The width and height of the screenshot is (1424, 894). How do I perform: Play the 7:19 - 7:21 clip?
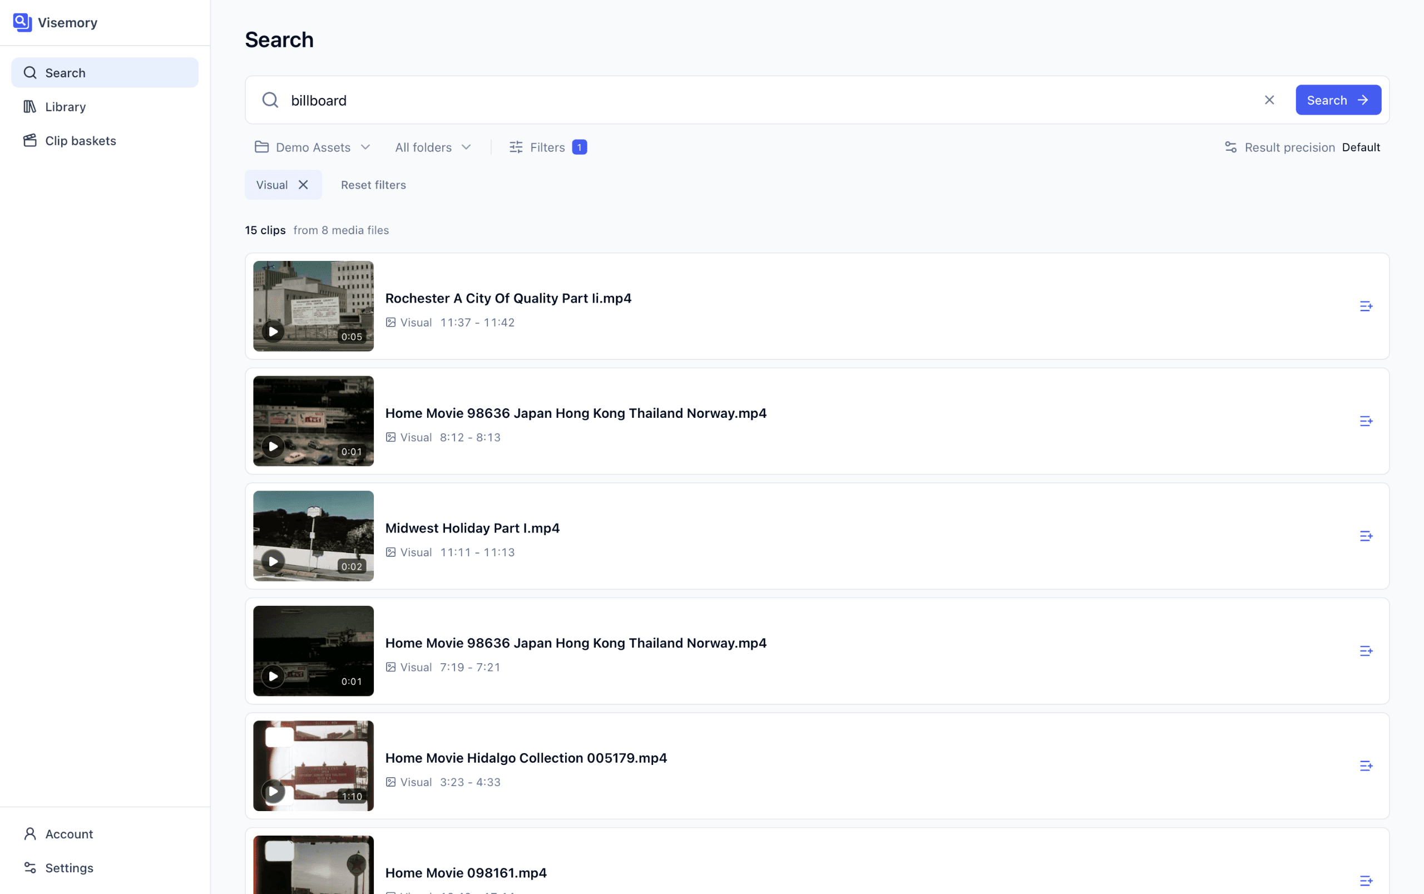click(273, 676)
